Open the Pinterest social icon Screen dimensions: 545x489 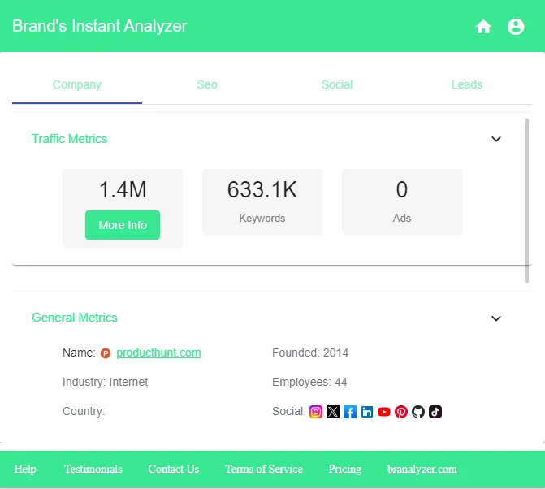pyautogui.click(x=401, y=412)
